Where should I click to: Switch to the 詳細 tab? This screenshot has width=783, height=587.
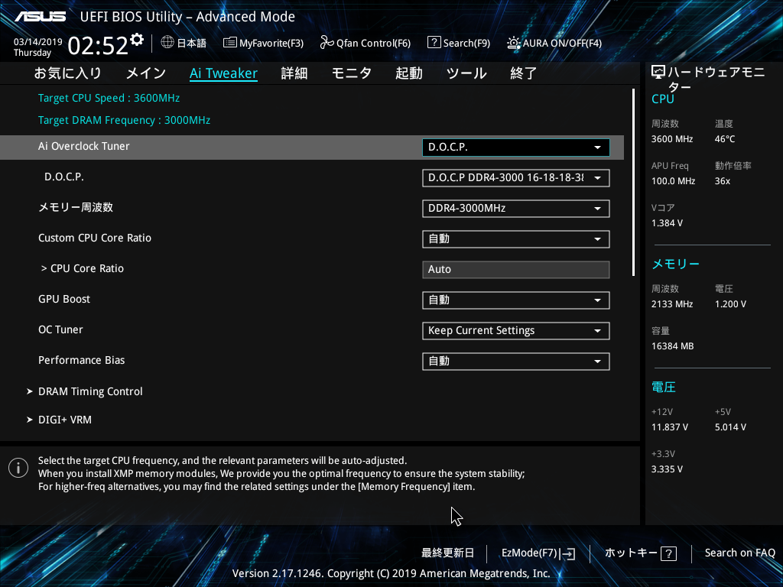[x=294, y=73]
